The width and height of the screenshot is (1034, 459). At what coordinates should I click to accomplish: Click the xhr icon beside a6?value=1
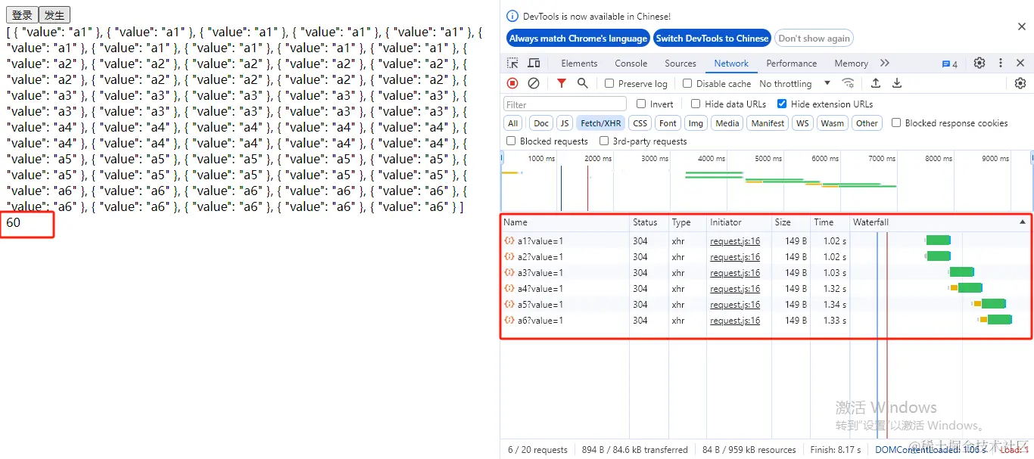click(509, 321)
